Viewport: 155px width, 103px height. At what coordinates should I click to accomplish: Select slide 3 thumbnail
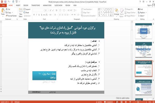[x=144, y=31]
